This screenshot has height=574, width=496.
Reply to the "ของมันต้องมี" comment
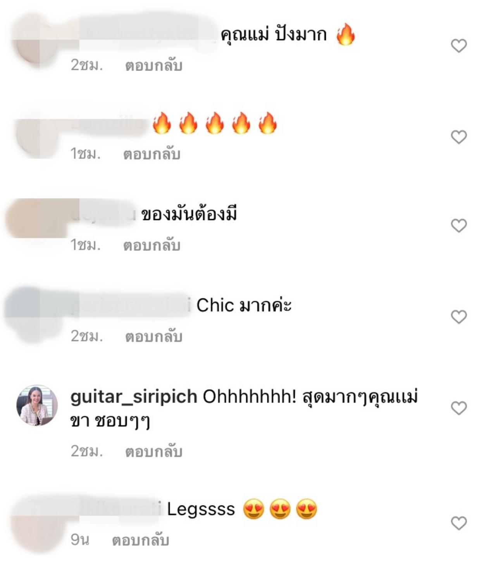click(x=152, y=245)
